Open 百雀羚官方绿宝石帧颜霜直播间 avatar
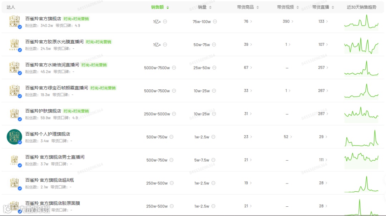Screen dimensions: 386x216 (14, 90)
